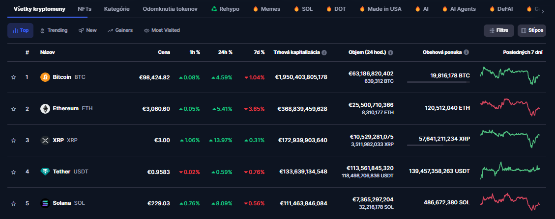Open the Filtre filter options
Viewport: 555px width, 219px height.
tap(498, 30)
